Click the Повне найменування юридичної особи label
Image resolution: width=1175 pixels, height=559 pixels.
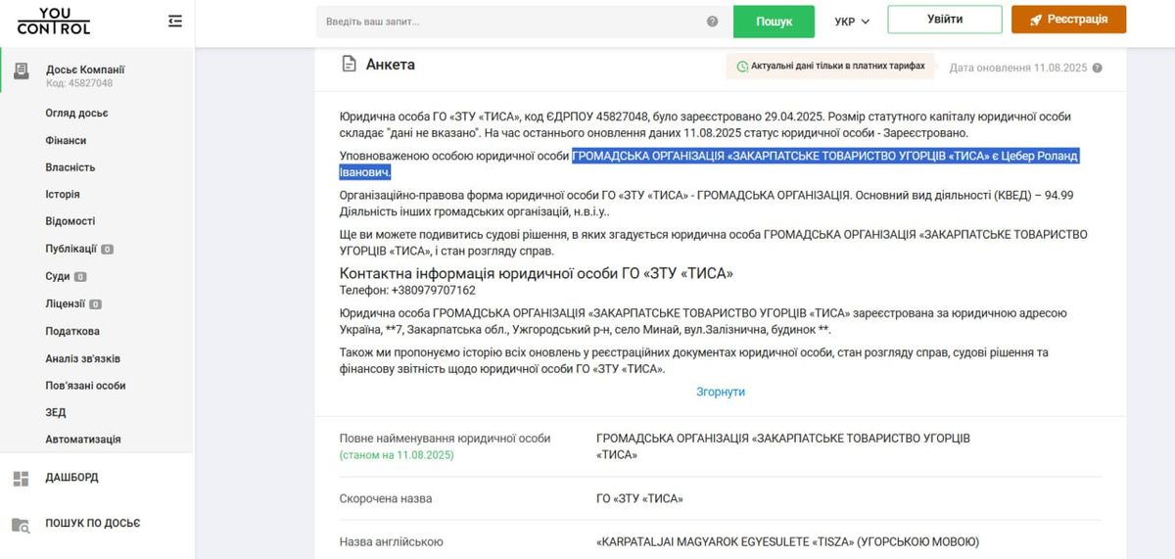pyautogui.click(x=445, y=439)
